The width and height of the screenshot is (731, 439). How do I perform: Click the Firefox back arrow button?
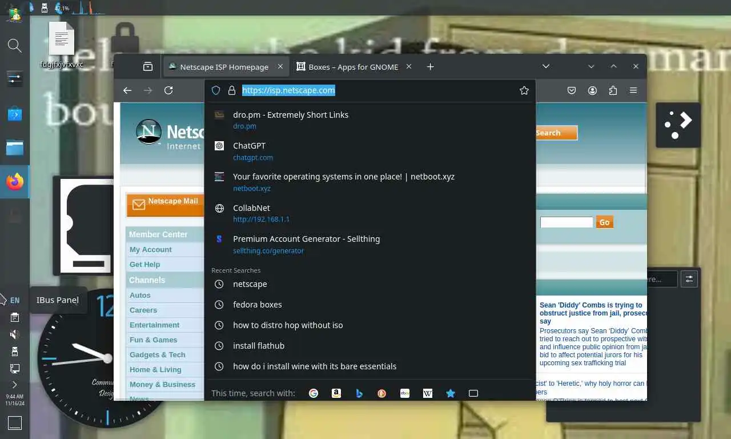127,90
